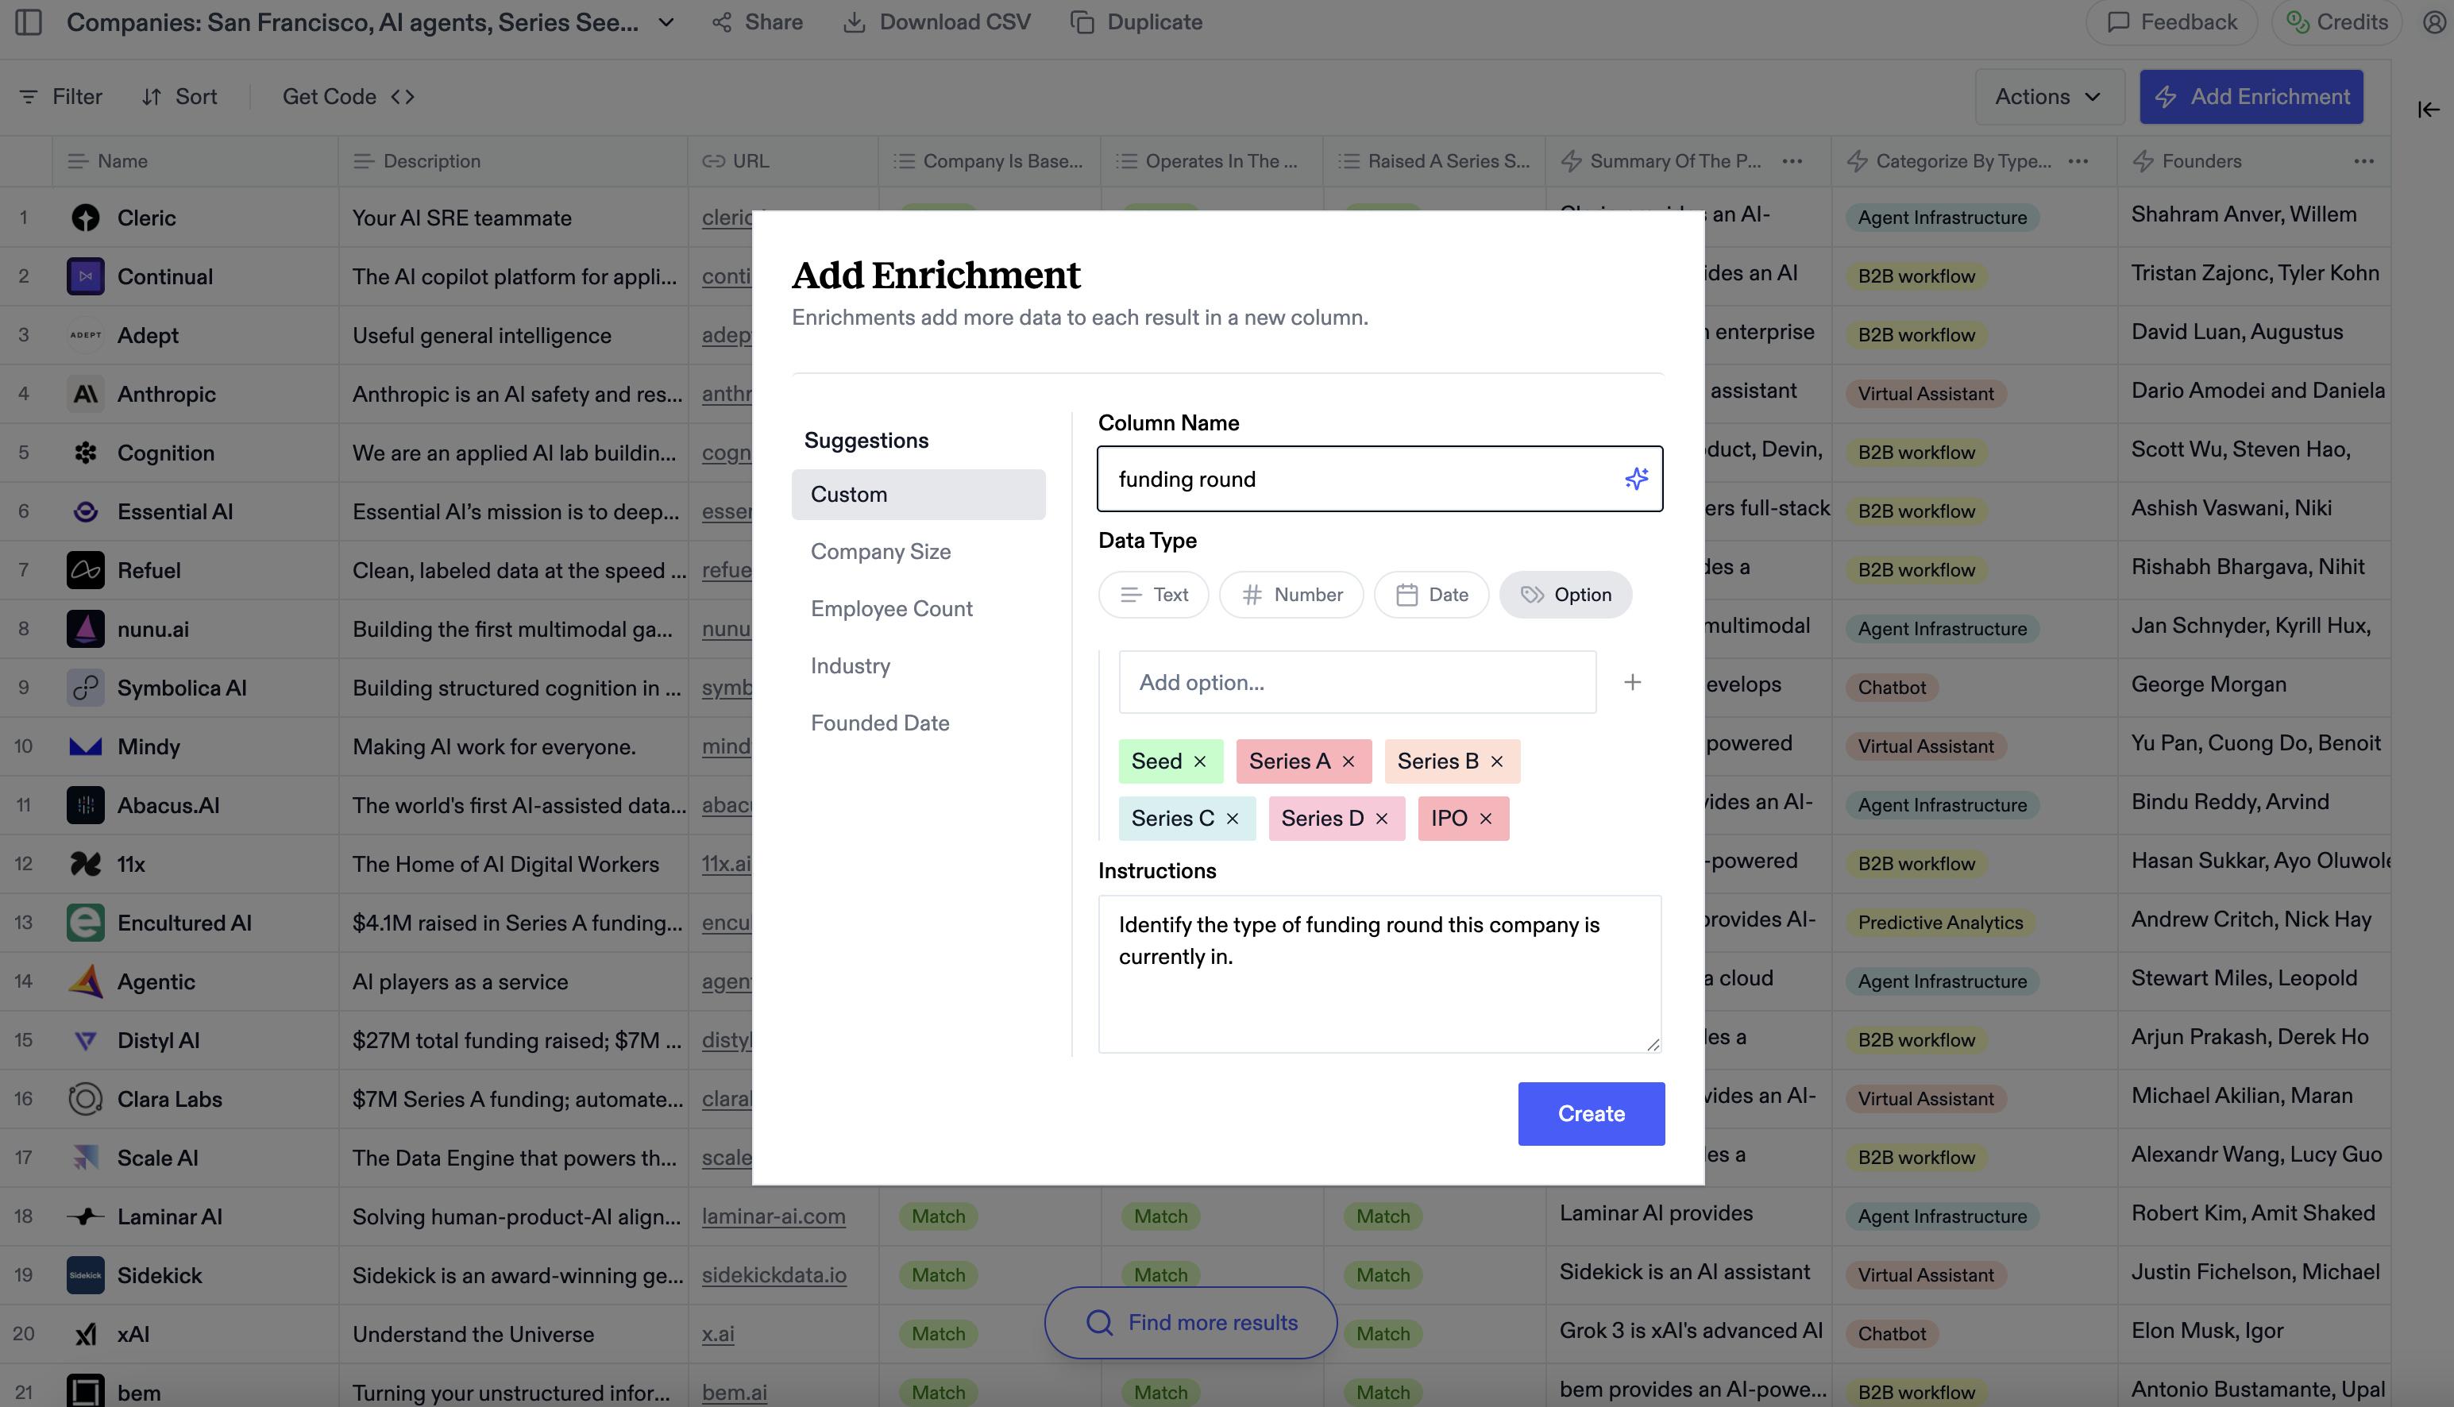Expand the Actions dropdown
The height and width of the screenshot is (1407, 2454).
click(2049, 97)
